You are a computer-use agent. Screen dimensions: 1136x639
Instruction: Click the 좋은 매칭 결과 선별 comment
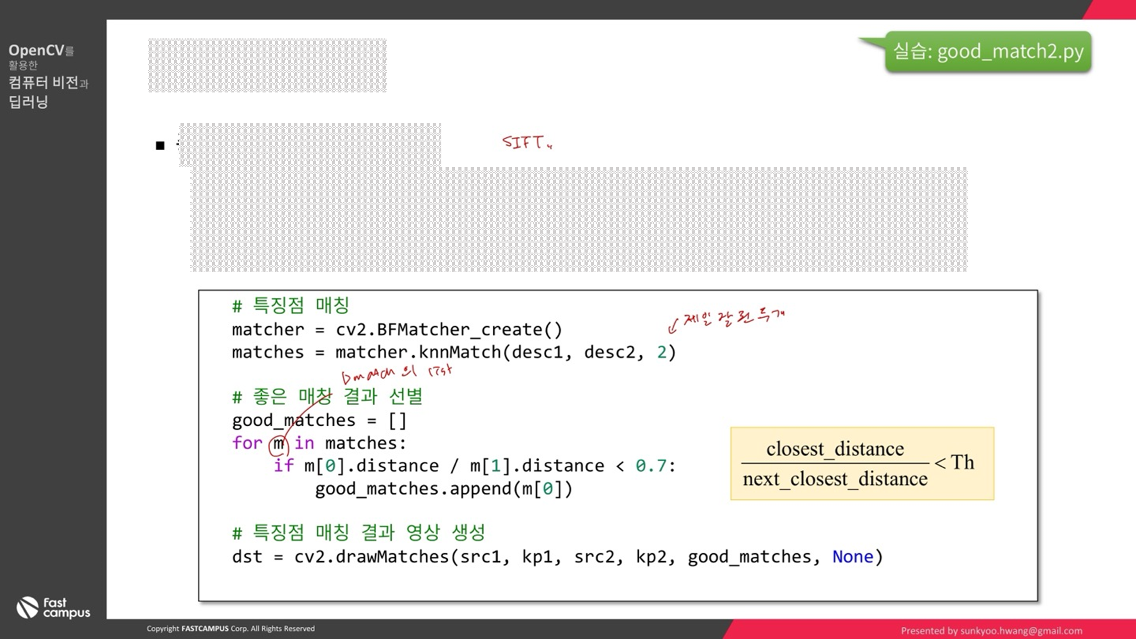coord(327,397)
